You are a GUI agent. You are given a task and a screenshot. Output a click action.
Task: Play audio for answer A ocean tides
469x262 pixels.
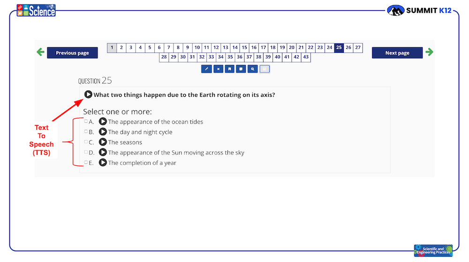coord(103,122)
